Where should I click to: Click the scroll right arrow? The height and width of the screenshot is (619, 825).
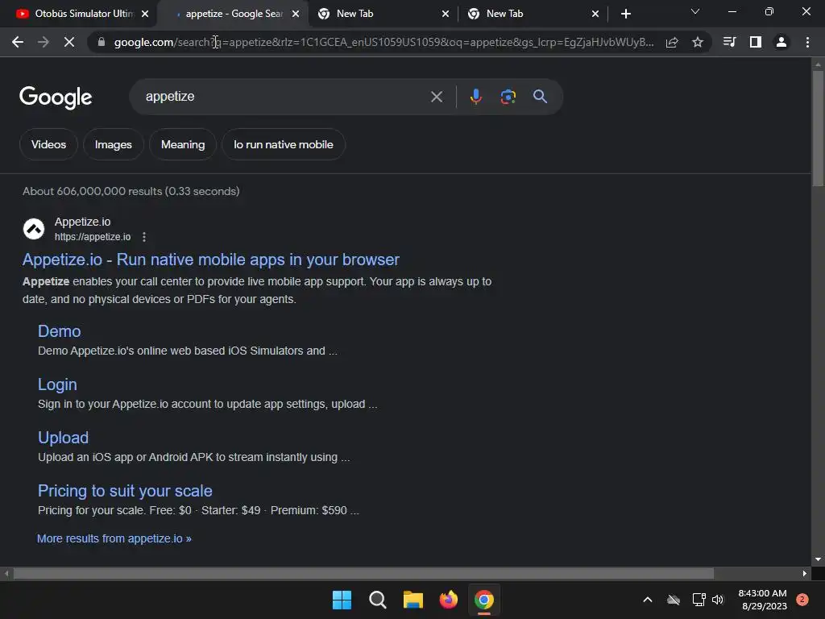click(x=805, y=573)
